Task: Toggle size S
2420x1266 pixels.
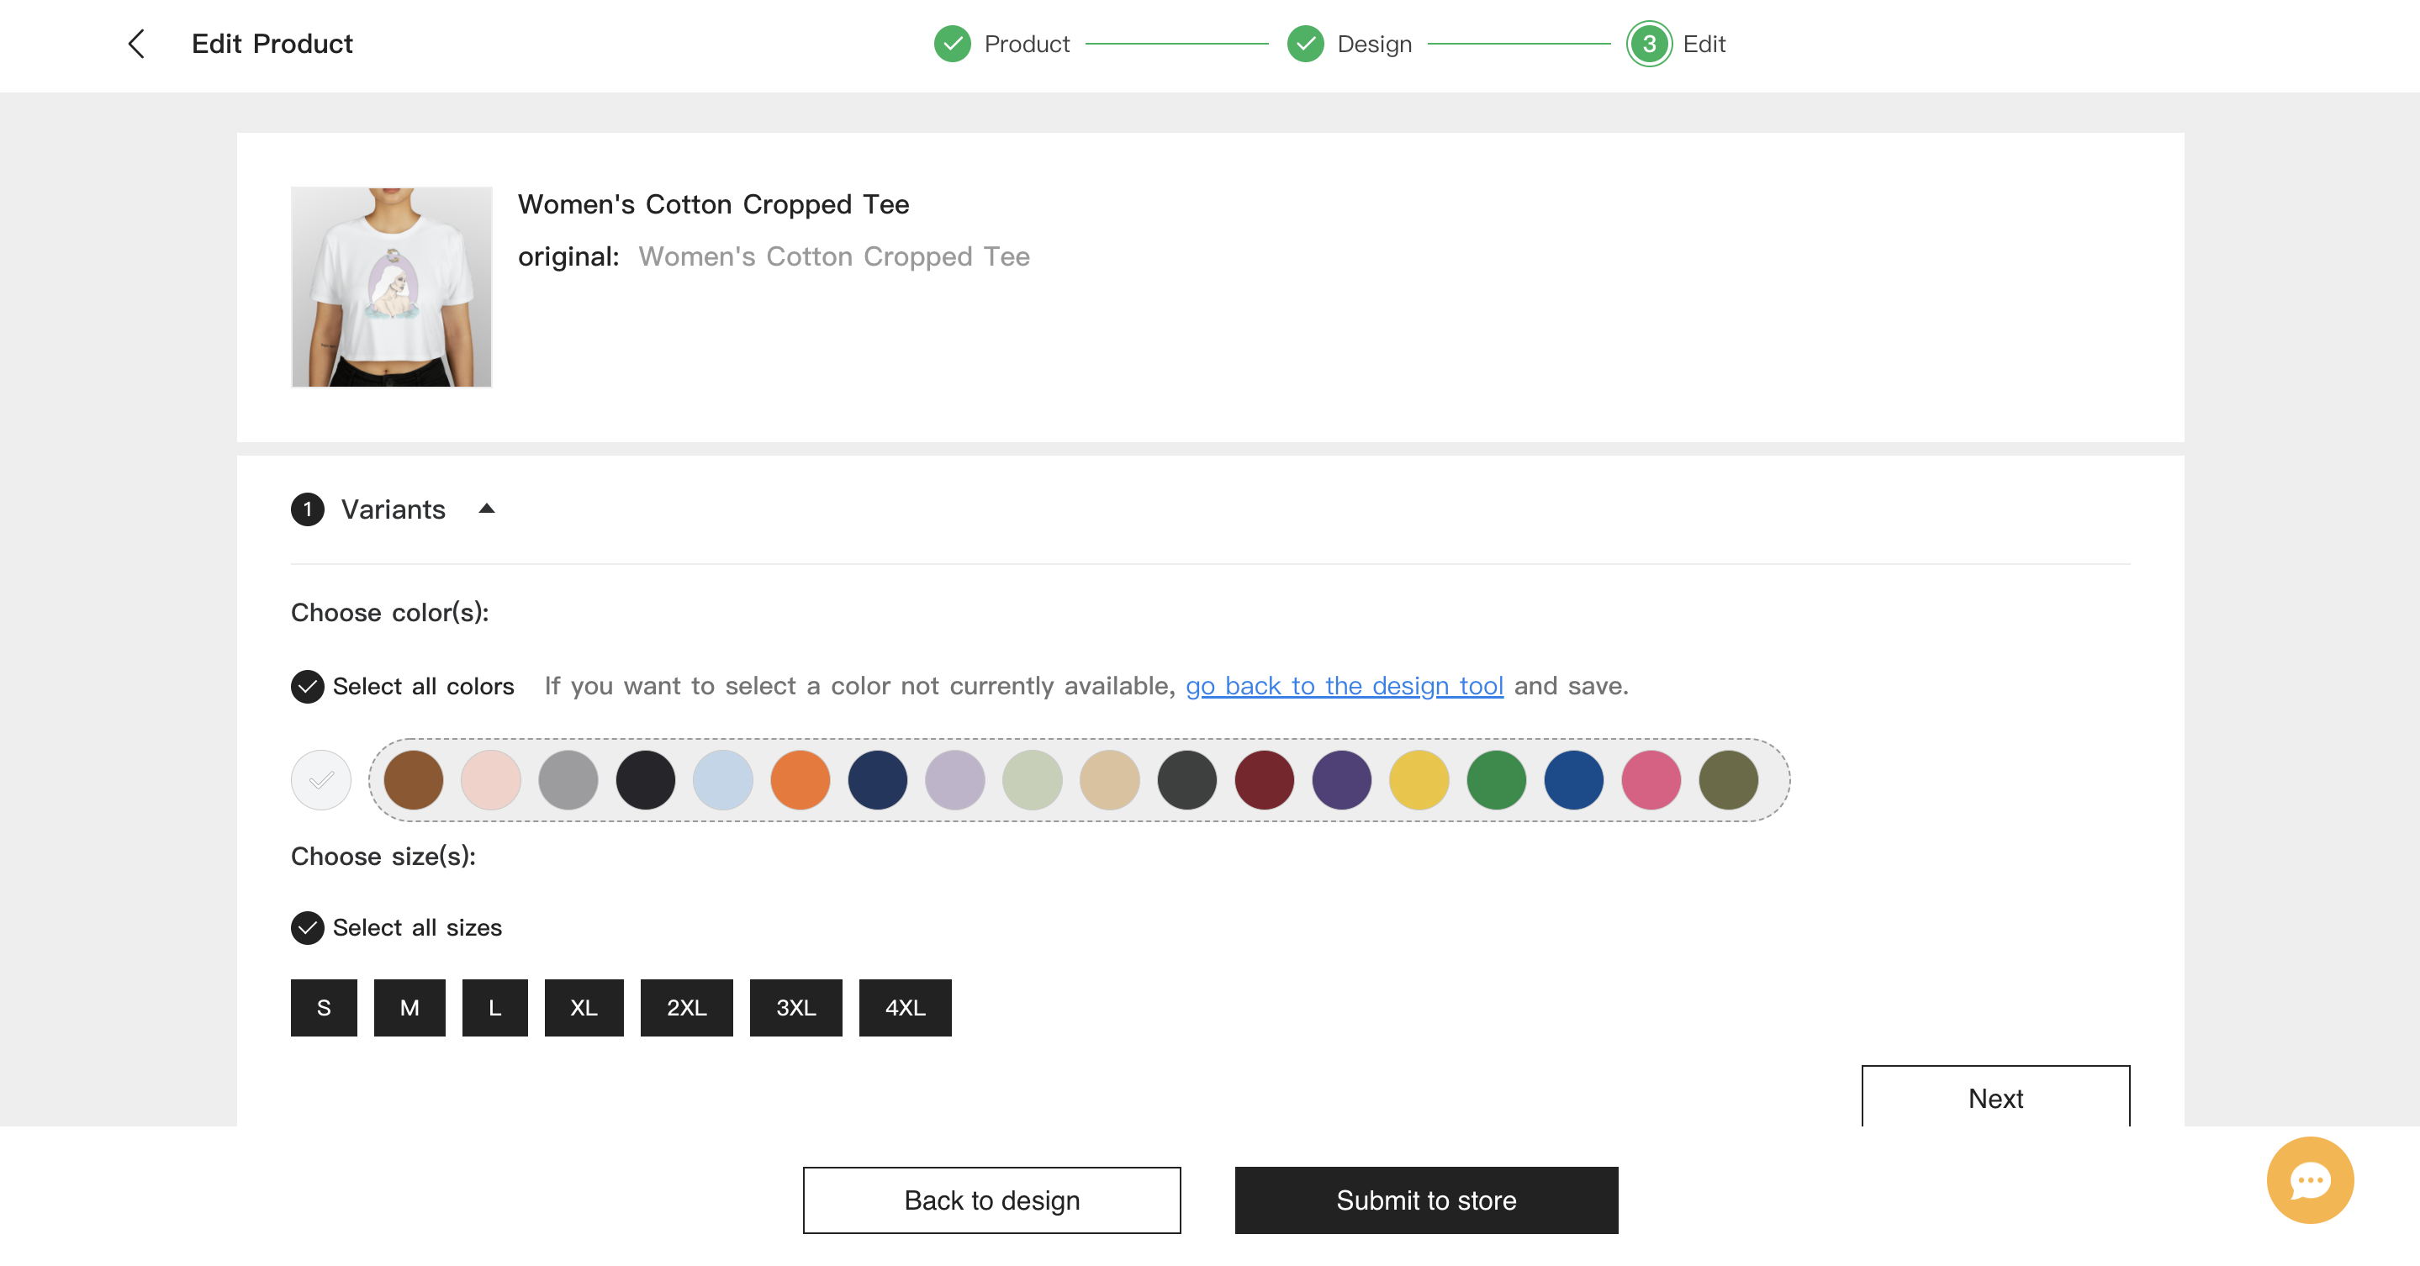Action: click(324, 1008)
